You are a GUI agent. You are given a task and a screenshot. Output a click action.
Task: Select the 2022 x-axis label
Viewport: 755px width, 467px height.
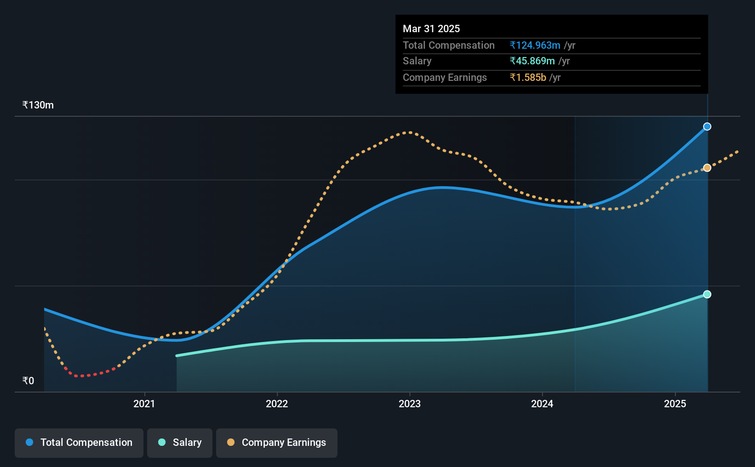[x=277, y=404]
